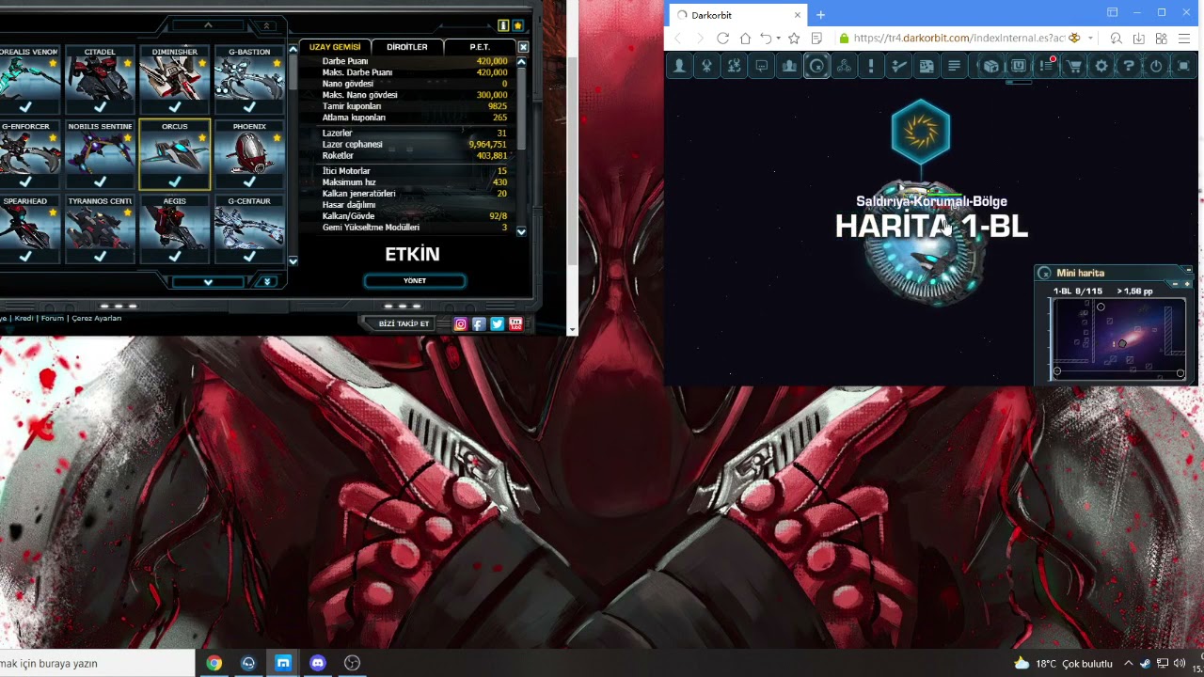Click stats panel scroll up arrow
The height and width of the screenshot is (677, 1204).
521,62
